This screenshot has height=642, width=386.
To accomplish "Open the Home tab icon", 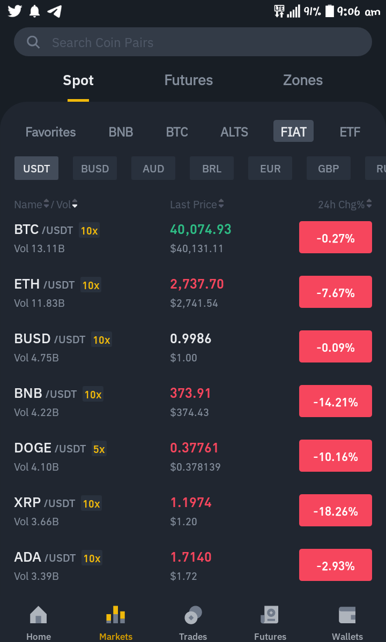I will (39, 615).
